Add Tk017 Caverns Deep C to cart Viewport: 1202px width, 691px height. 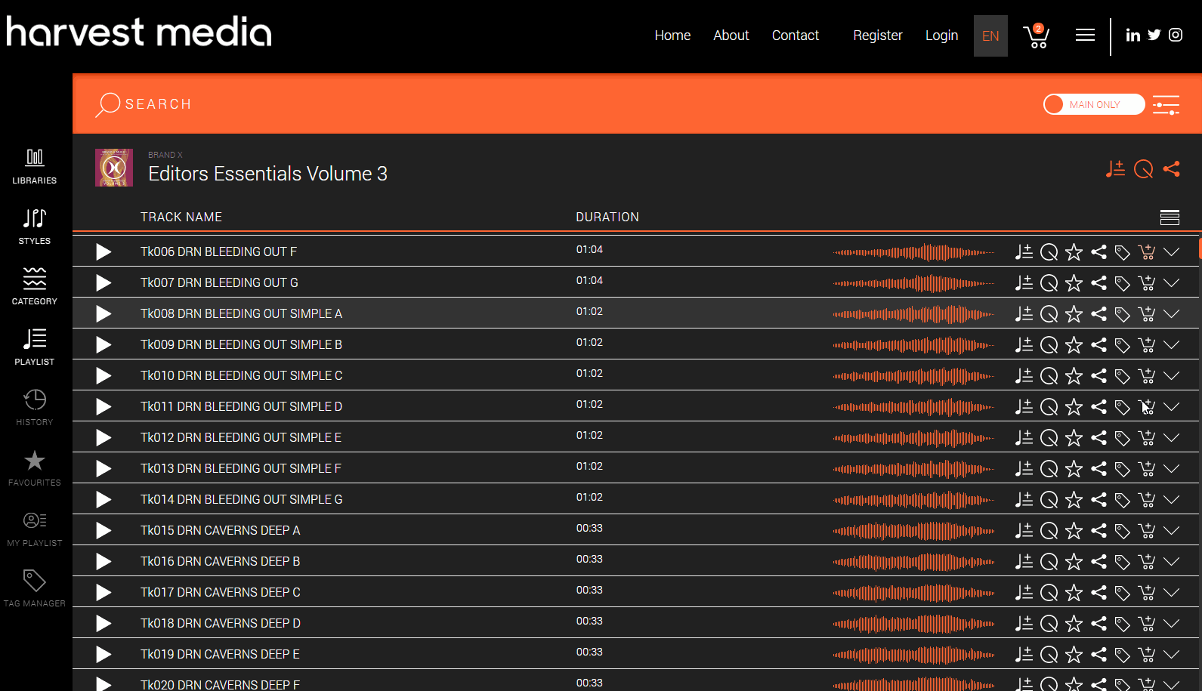coord(1147,593)
